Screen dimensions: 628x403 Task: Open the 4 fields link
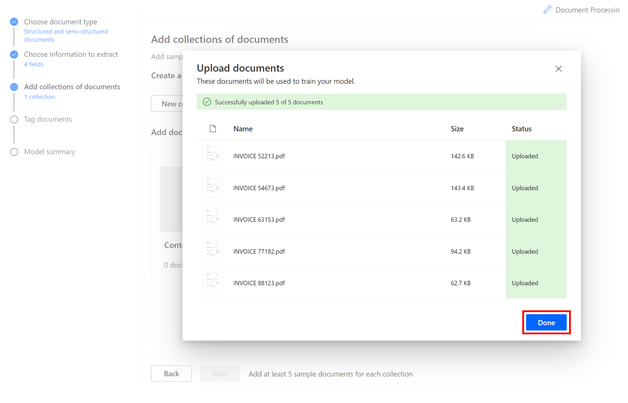pyautogui.click(x=34, y=64)
